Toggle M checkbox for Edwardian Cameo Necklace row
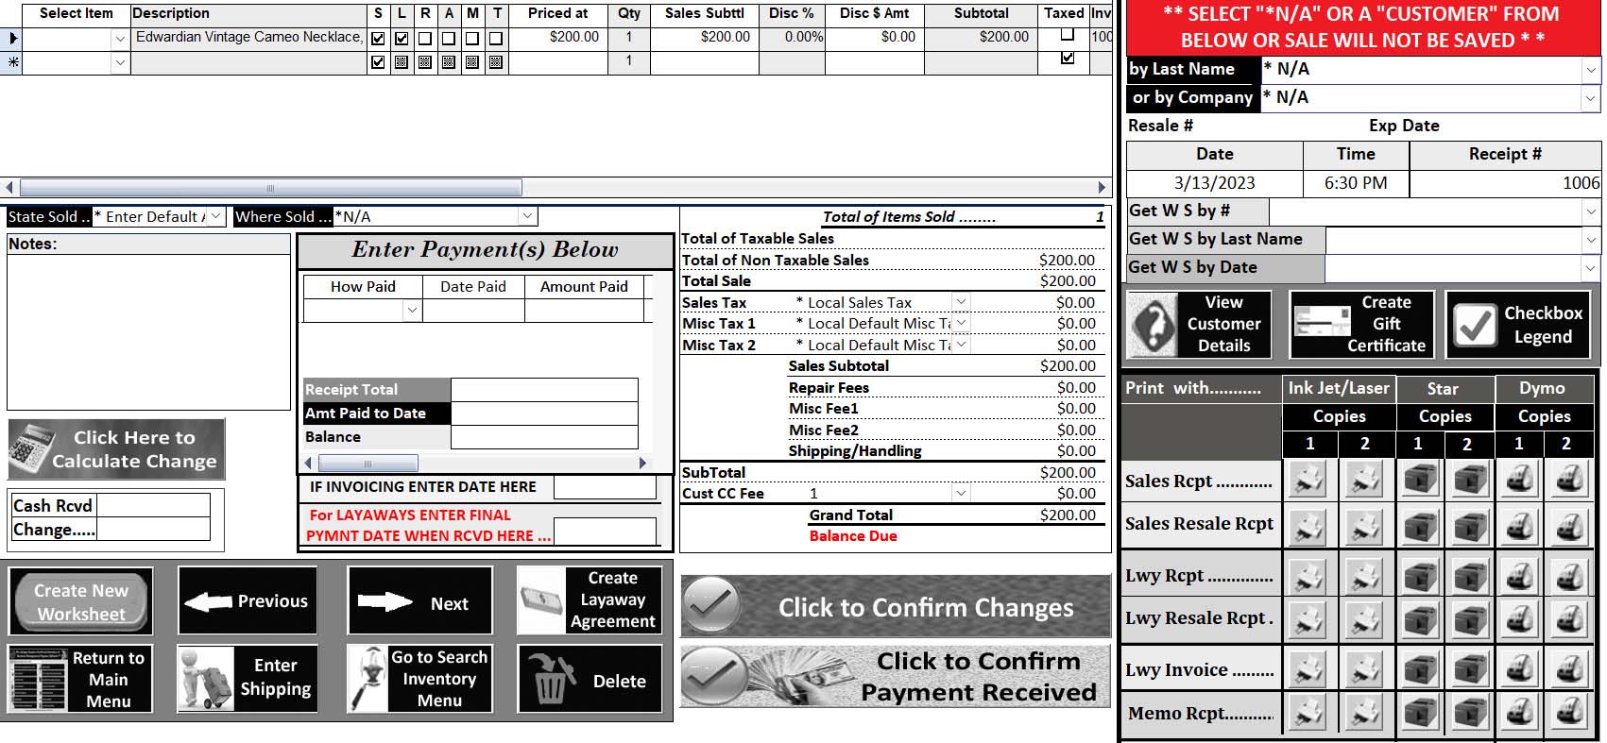Viewport: 1607px width, 743px height. coord(472,39)
